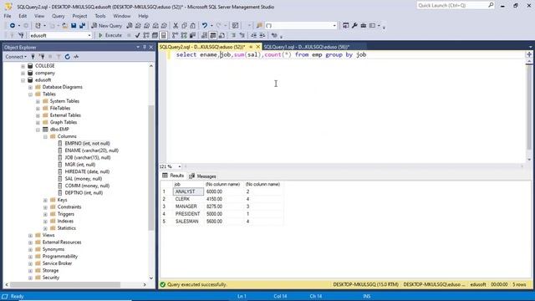535x301 pixels.
Task: Click the Cut scissors icon
Action: [x=176, y=26]
